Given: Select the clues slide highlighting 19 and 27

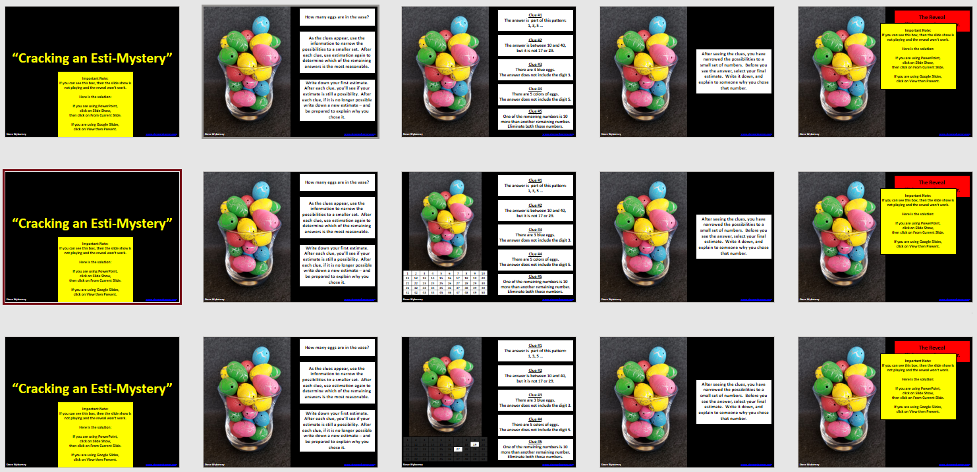Looking at the screenshot, I should pyautogui.click(x=489, y=402).
